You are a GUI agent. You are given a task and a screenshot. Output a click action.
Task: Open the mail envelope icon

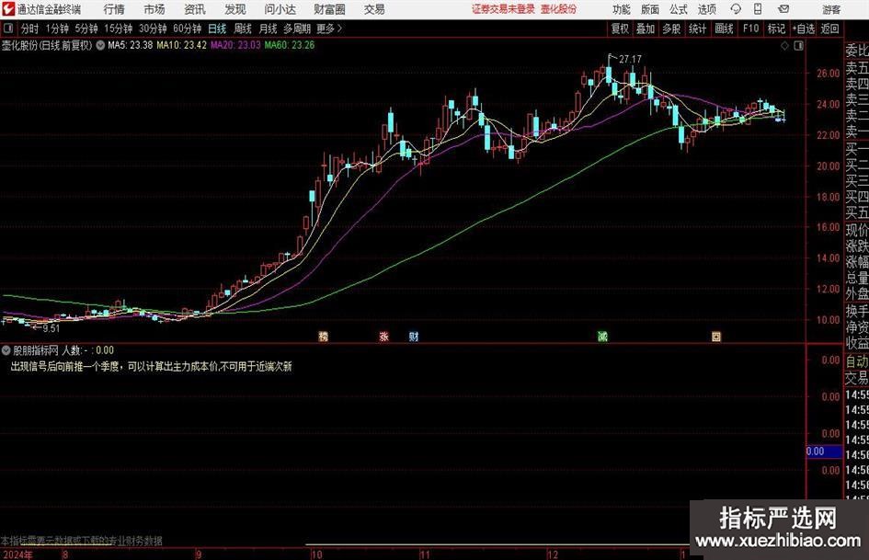point(783,9)
